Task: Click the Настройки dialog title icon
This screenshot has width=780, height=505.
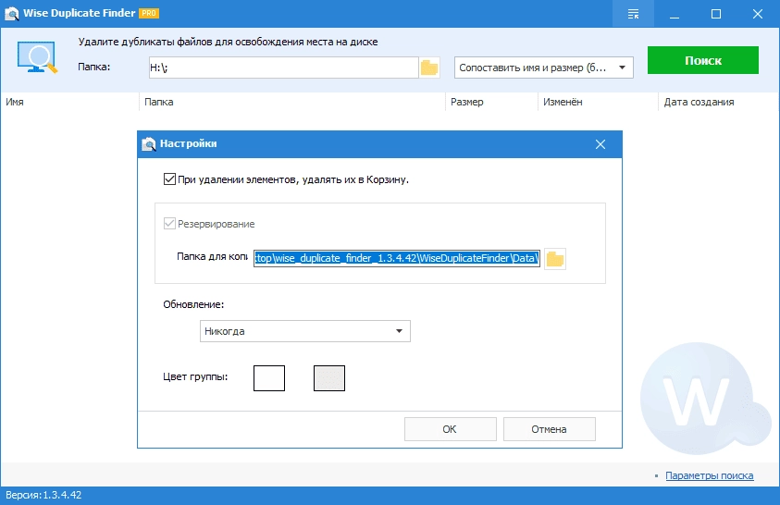Action: [149, 144]
